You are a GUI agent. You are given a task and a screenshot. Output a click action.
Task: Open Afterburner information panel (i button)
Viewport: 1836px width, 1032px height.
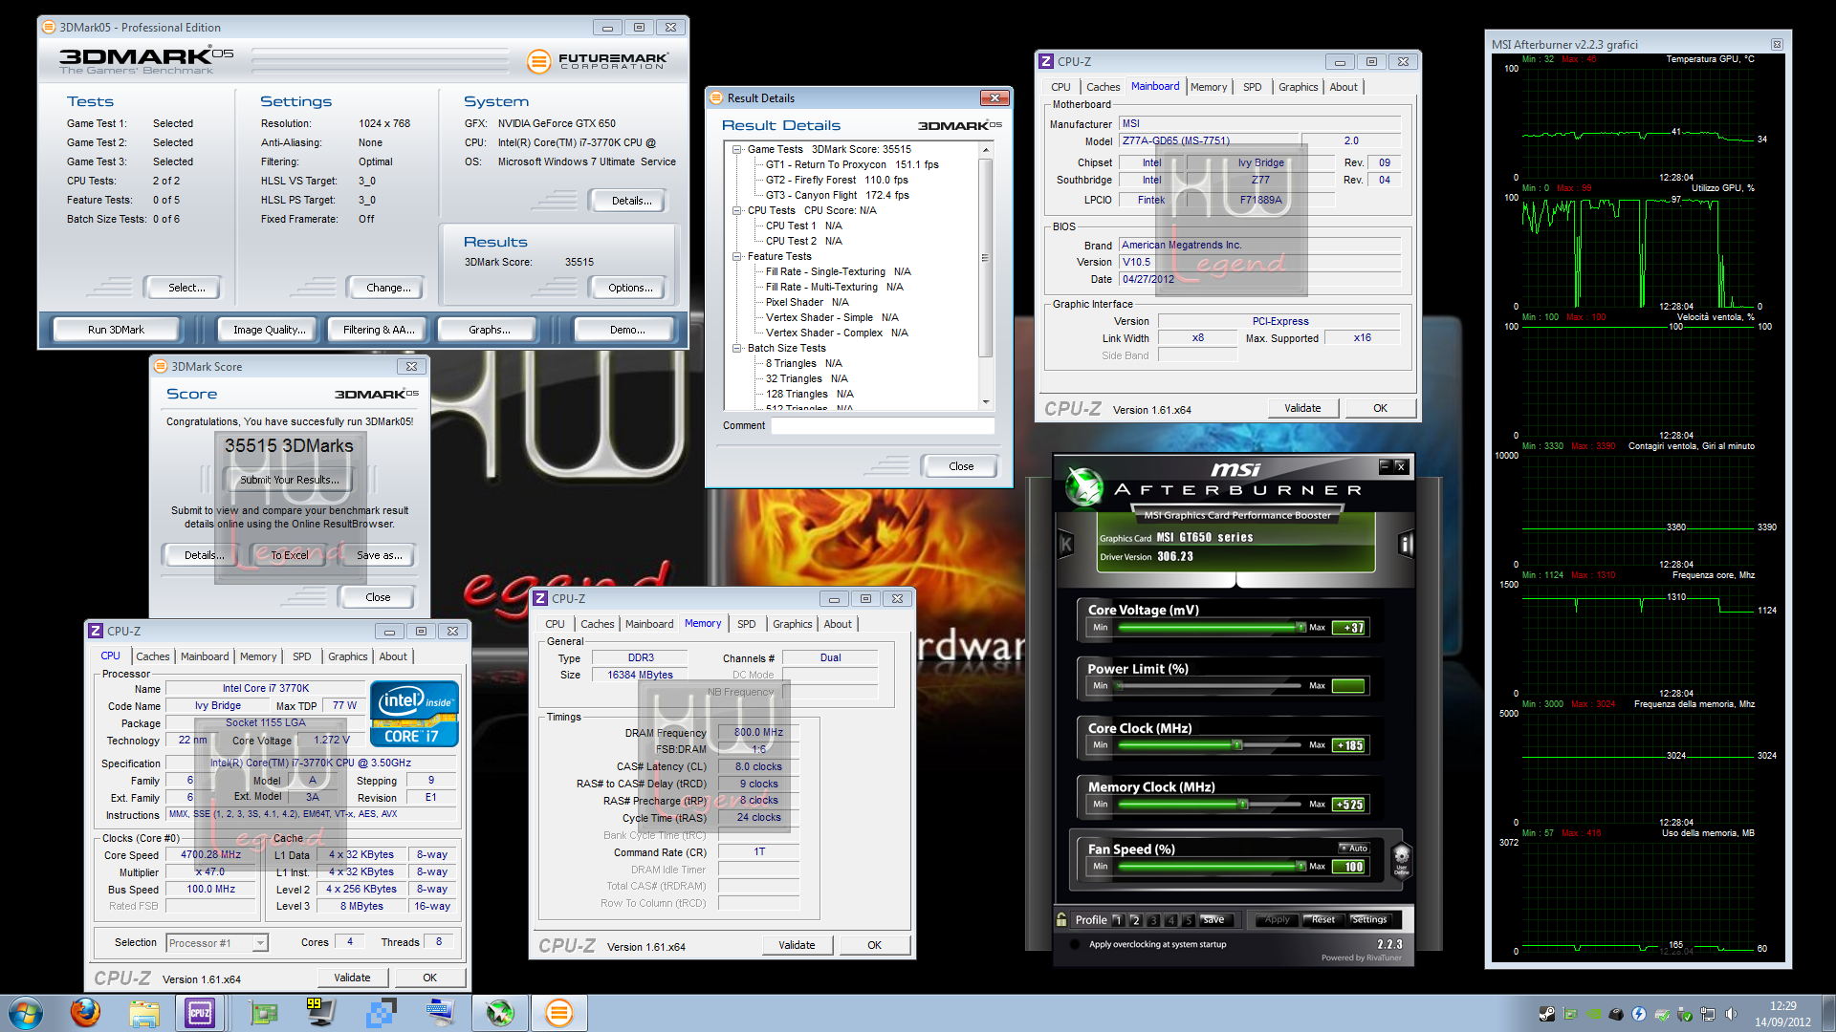pos(1406,545)
